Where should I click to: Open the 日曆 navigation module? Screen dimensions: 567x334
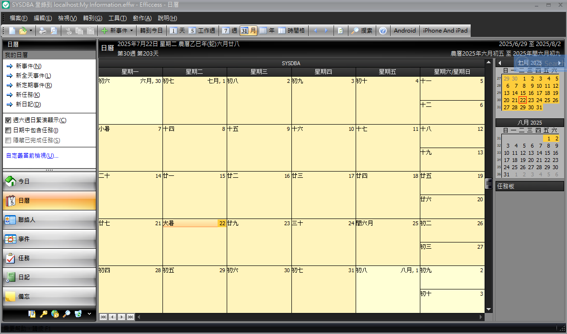pos(49,201)
